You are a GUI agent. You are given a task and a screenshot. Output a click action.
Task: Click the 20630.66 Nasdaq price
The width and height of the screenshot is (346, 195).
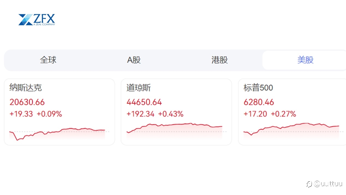(x=27, y=102)
